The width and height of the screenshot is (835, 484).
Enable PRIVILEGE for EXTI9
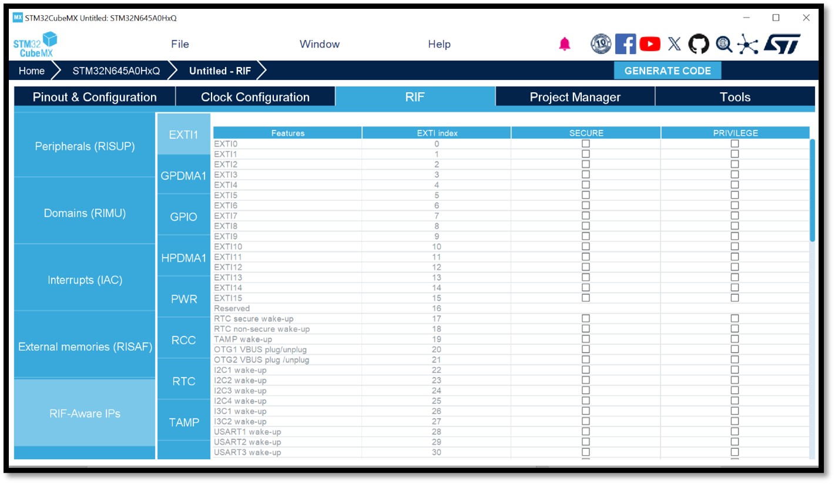click(735, 236)
